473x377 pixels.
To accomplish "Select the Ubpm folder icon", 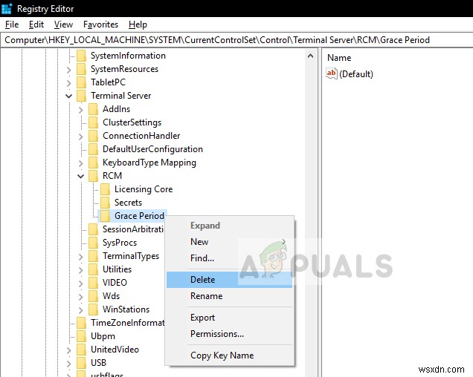I will pyautogui.click(x=82, y=336).
